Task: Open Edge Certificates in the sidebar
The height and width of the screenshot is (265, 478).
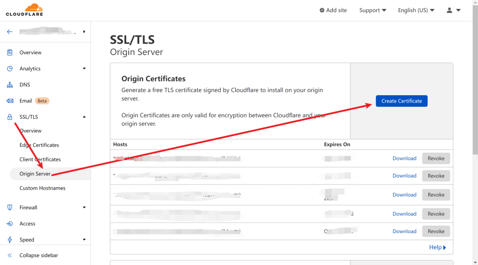Action: pyautogui.click(x=39, y=145)
